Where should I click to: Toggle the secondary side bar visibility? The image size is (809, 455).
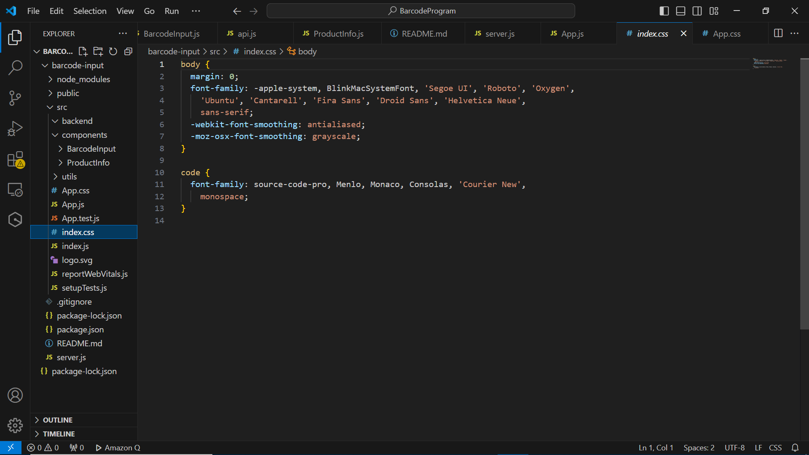click(697, 11)
